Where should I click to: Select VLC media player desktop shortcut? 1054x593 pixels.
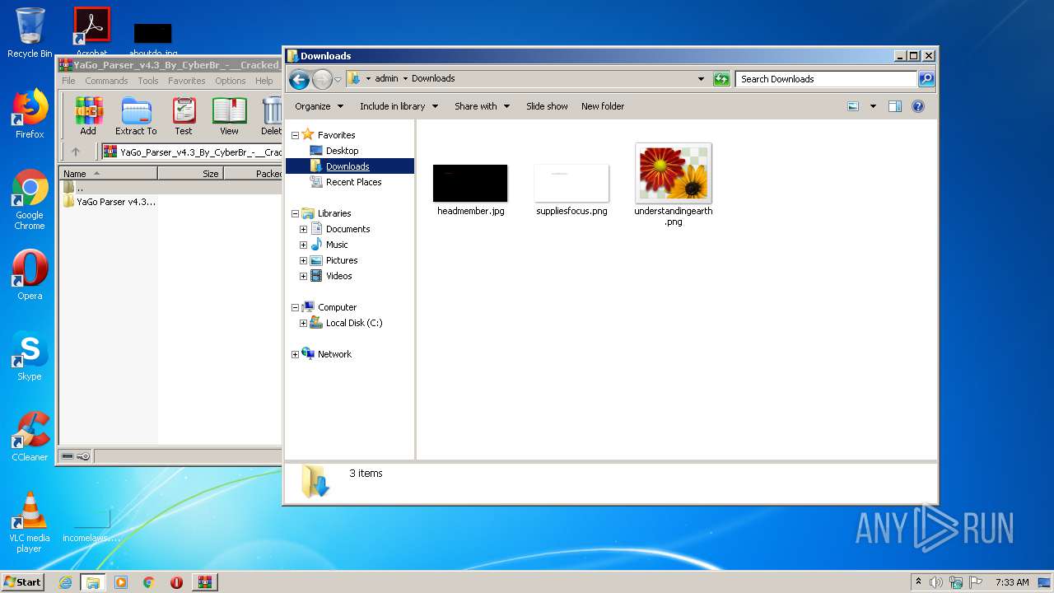click(30, 522)
